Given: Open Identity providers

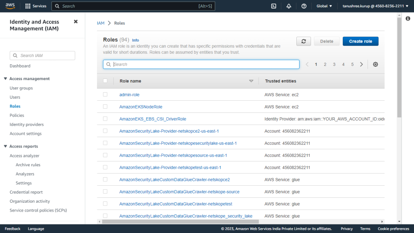Looking at the screenshot, I should click(27, 125).
